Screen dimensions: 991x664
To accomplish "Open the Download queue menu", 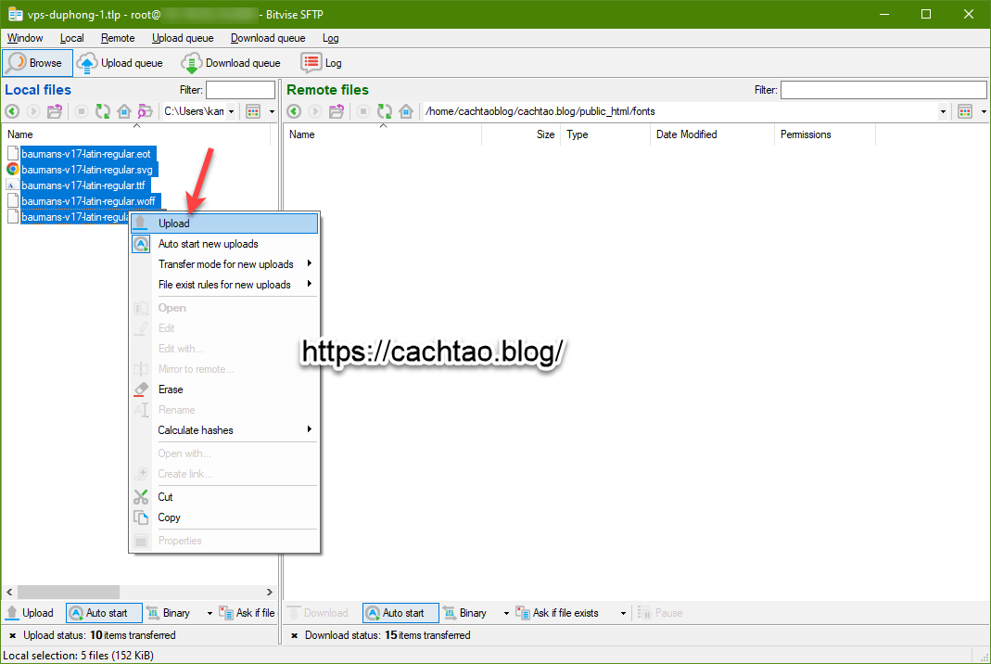I will (x=268, y=38).
